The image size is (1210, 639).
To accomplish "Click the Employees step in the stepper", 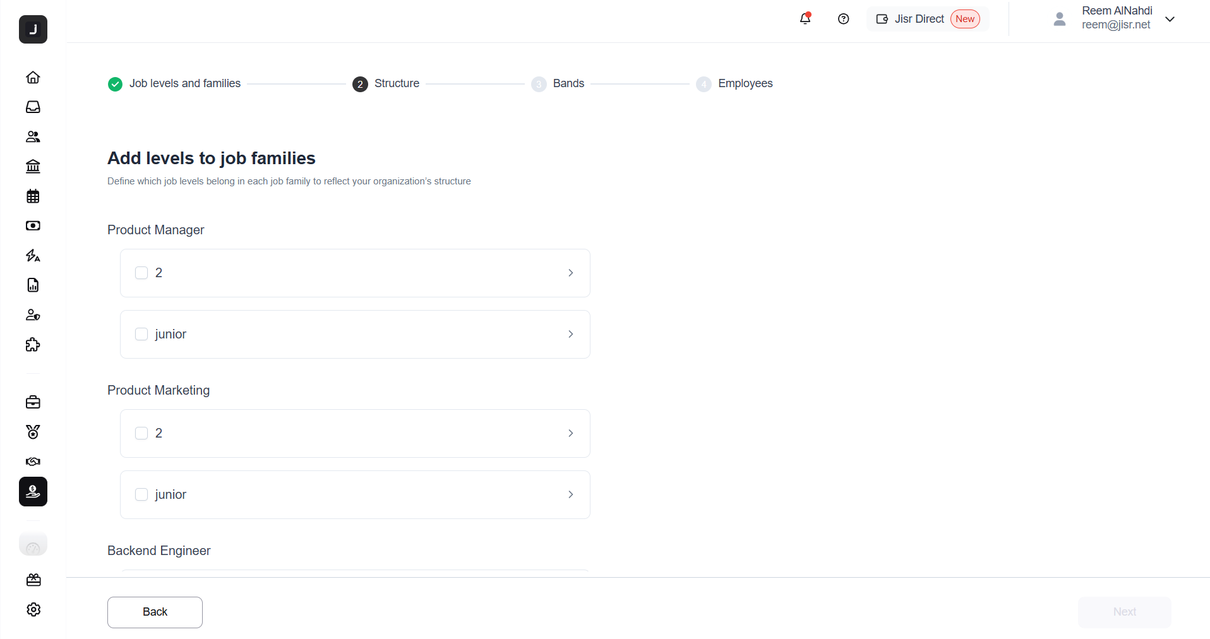I will (745, 83).
